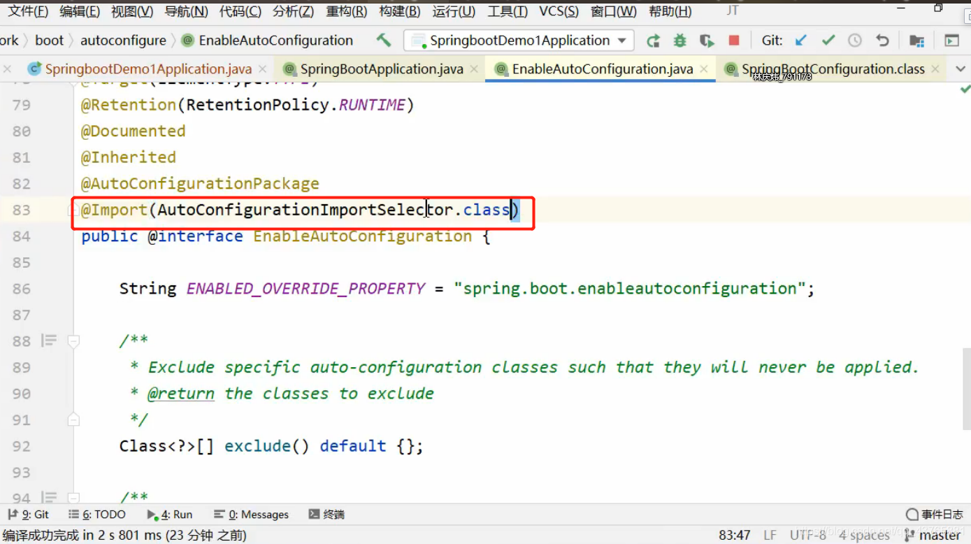Screen dimensions: 971x544
Task: Open the 工具(T) menu
Action: [508, 11]
